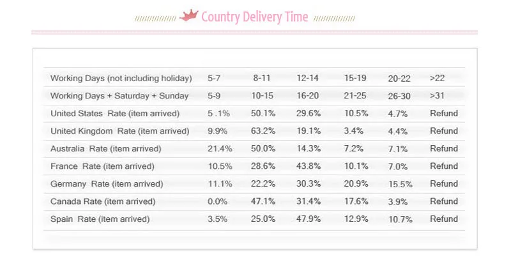
Task: Click the 47.9% Spain value
Action: (309, 219)
